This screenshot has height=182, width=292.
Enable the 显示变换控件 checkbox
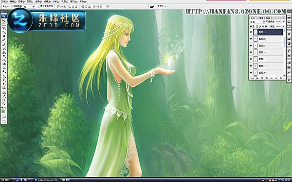pos(38,6)
